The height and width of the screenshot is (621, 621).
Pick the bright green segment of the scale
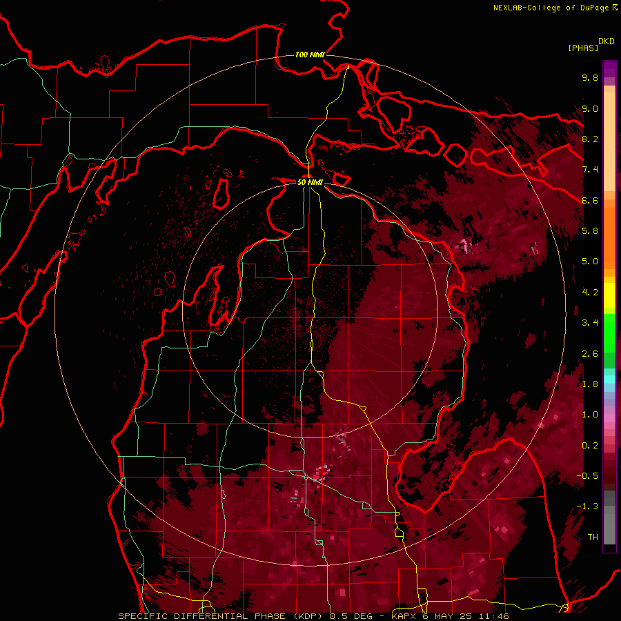click(609, 333)
